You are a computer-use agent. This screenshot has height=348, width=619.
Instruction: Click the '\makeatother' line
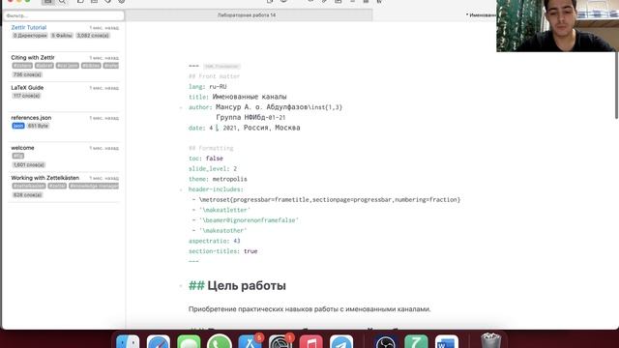[x=220, y=230]
